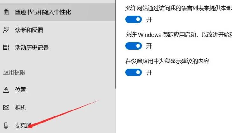Select 相机 under app permissions
Viewport: 232px width, 133px height.
tap(58, 108)
